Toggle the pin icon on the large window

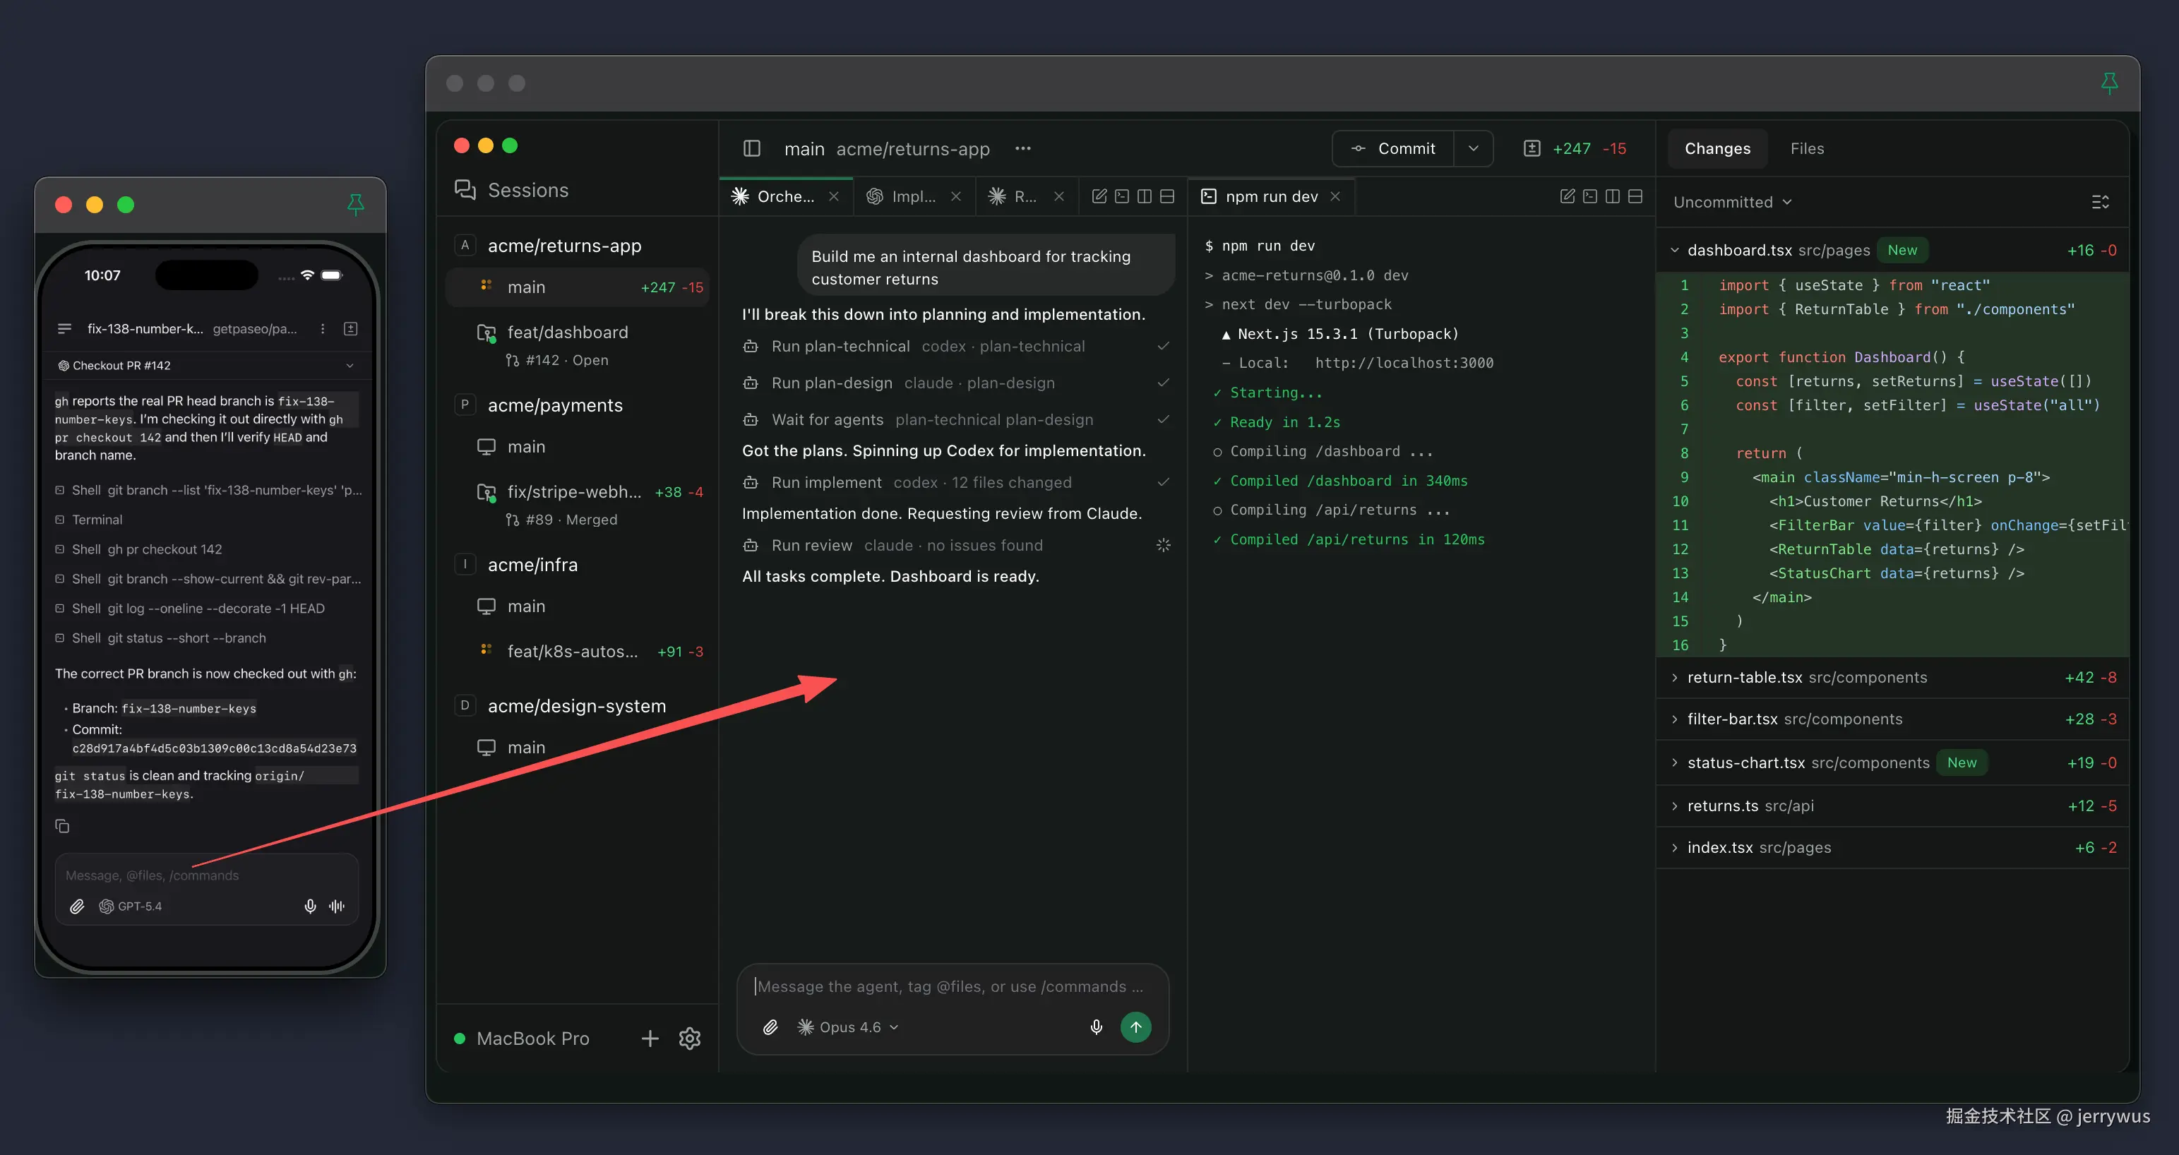[2109, 83]
